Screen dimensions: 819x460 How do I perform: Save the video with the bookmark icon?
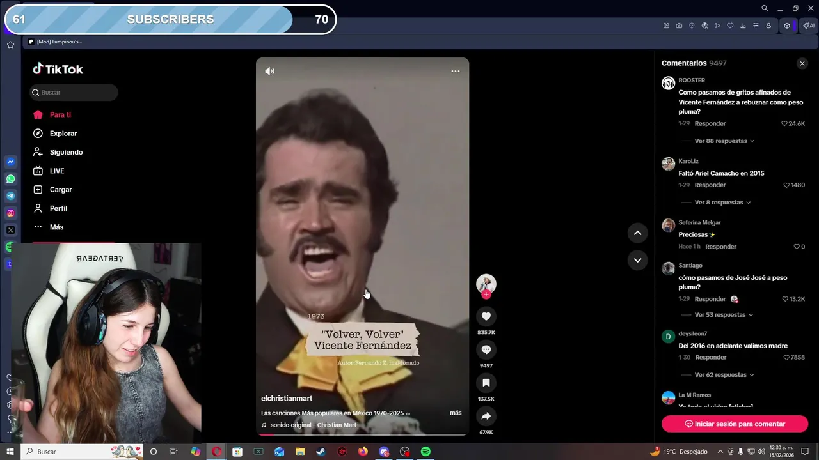(486, 383)
